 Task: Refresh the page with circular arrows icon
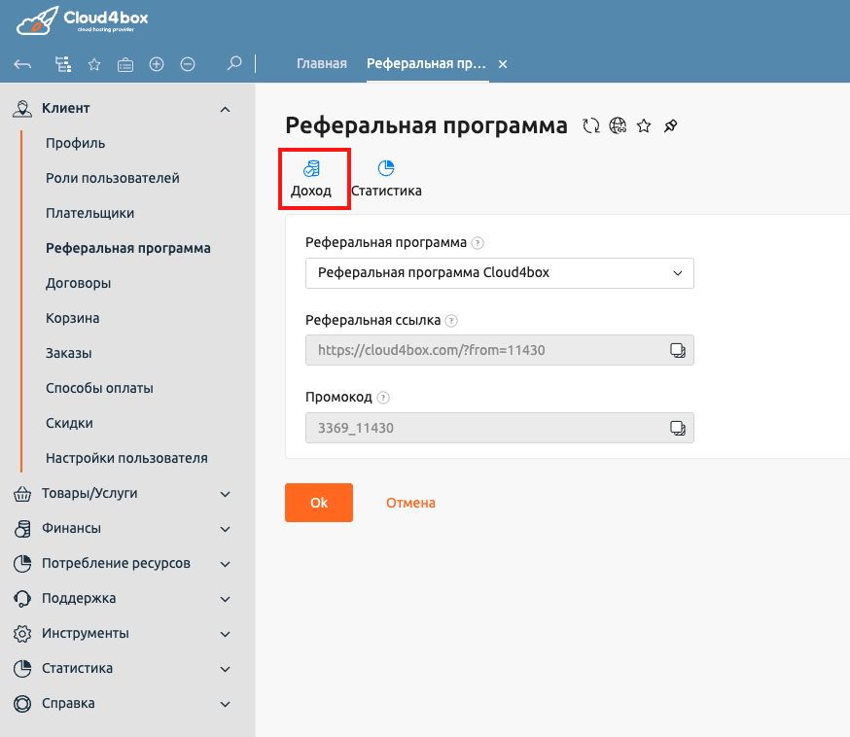590,125
